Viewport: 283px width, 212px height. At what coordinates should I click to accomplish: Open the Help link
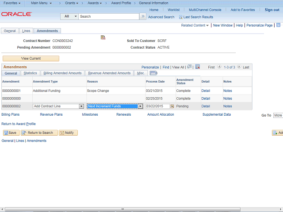[239, 25]
